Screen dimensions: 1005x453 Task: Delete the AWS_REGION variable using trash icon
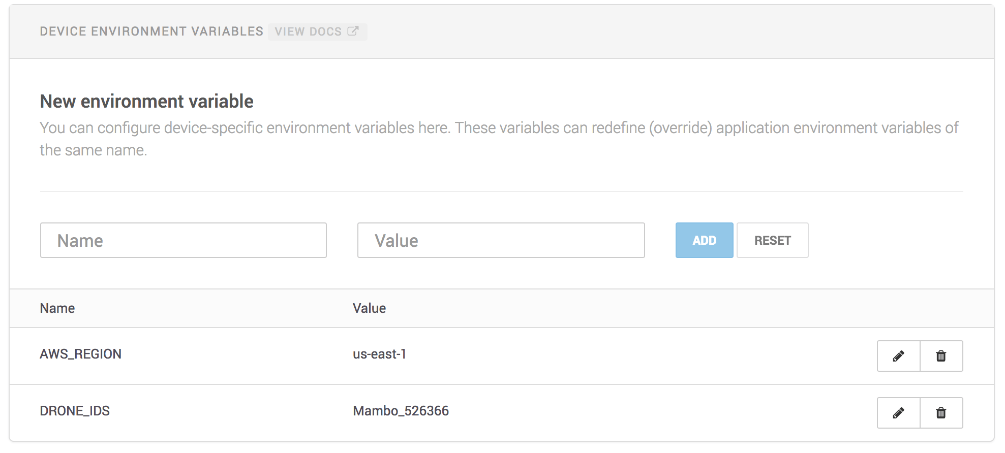click(x=941, y=356)
